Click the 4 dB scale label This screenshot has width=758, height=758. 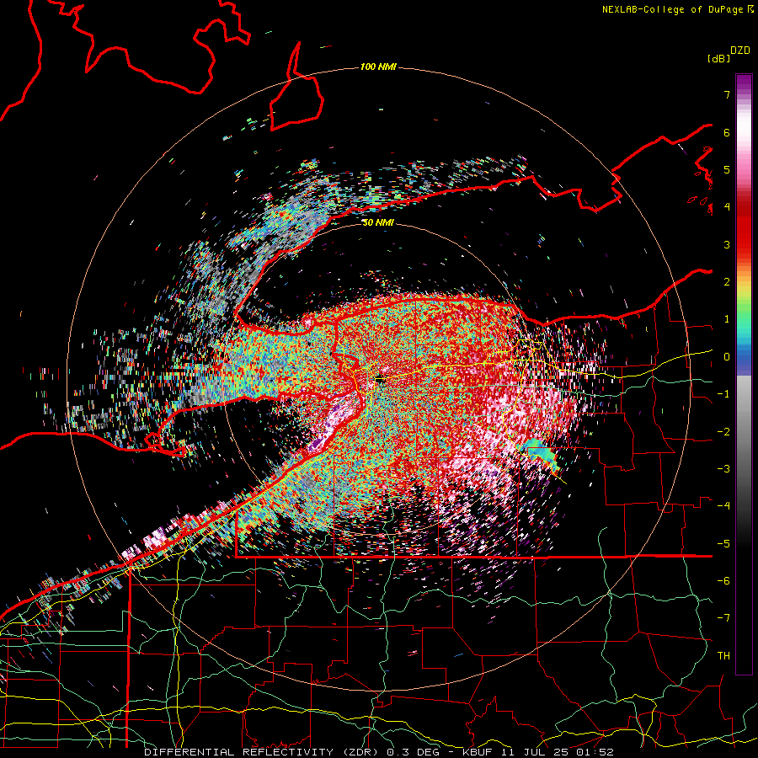727,207
